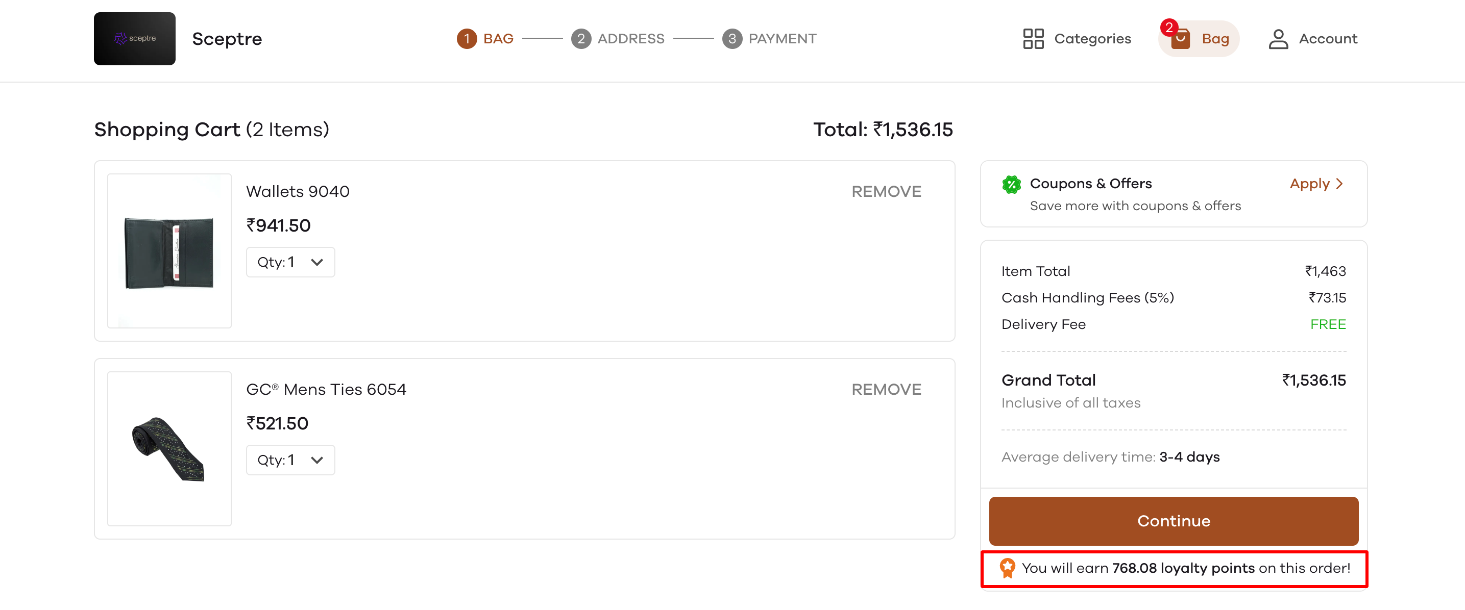
Task: Go to the ADDRESS checkout step
Action: click(x=630, y=39)
